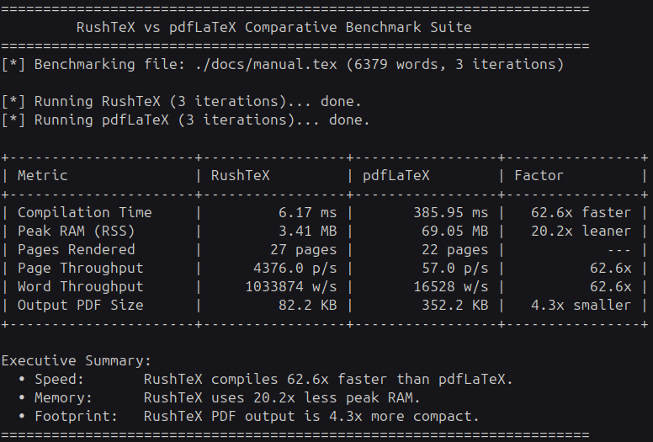Click the Compilation Time row label

pos(84,213)
